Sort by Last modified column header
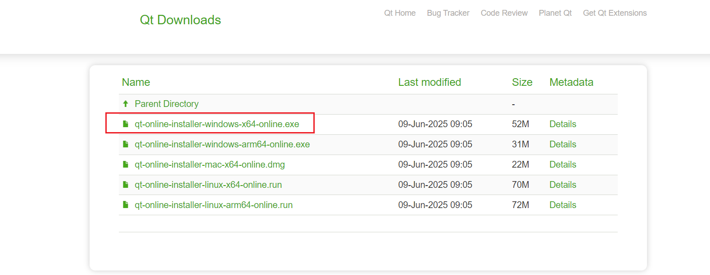This screenshot has height=275, width=710. [x=430, y=82]
